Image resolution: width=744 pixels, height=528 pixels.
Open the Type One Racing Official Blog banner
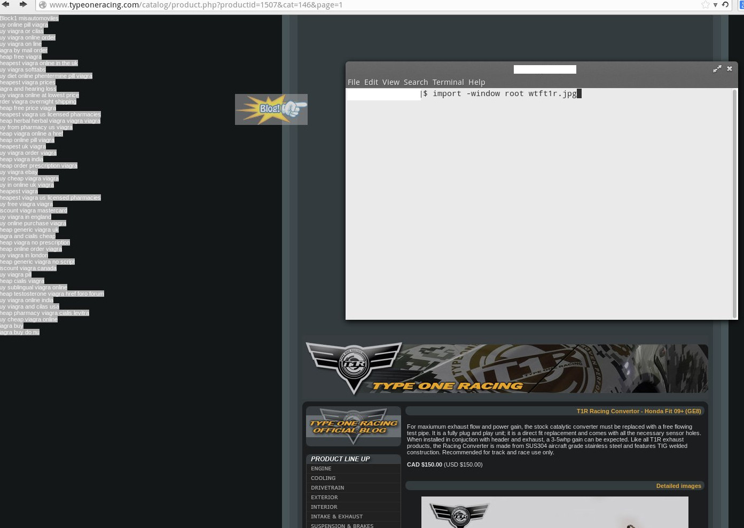pyautogui.click(x=354, y=427)
